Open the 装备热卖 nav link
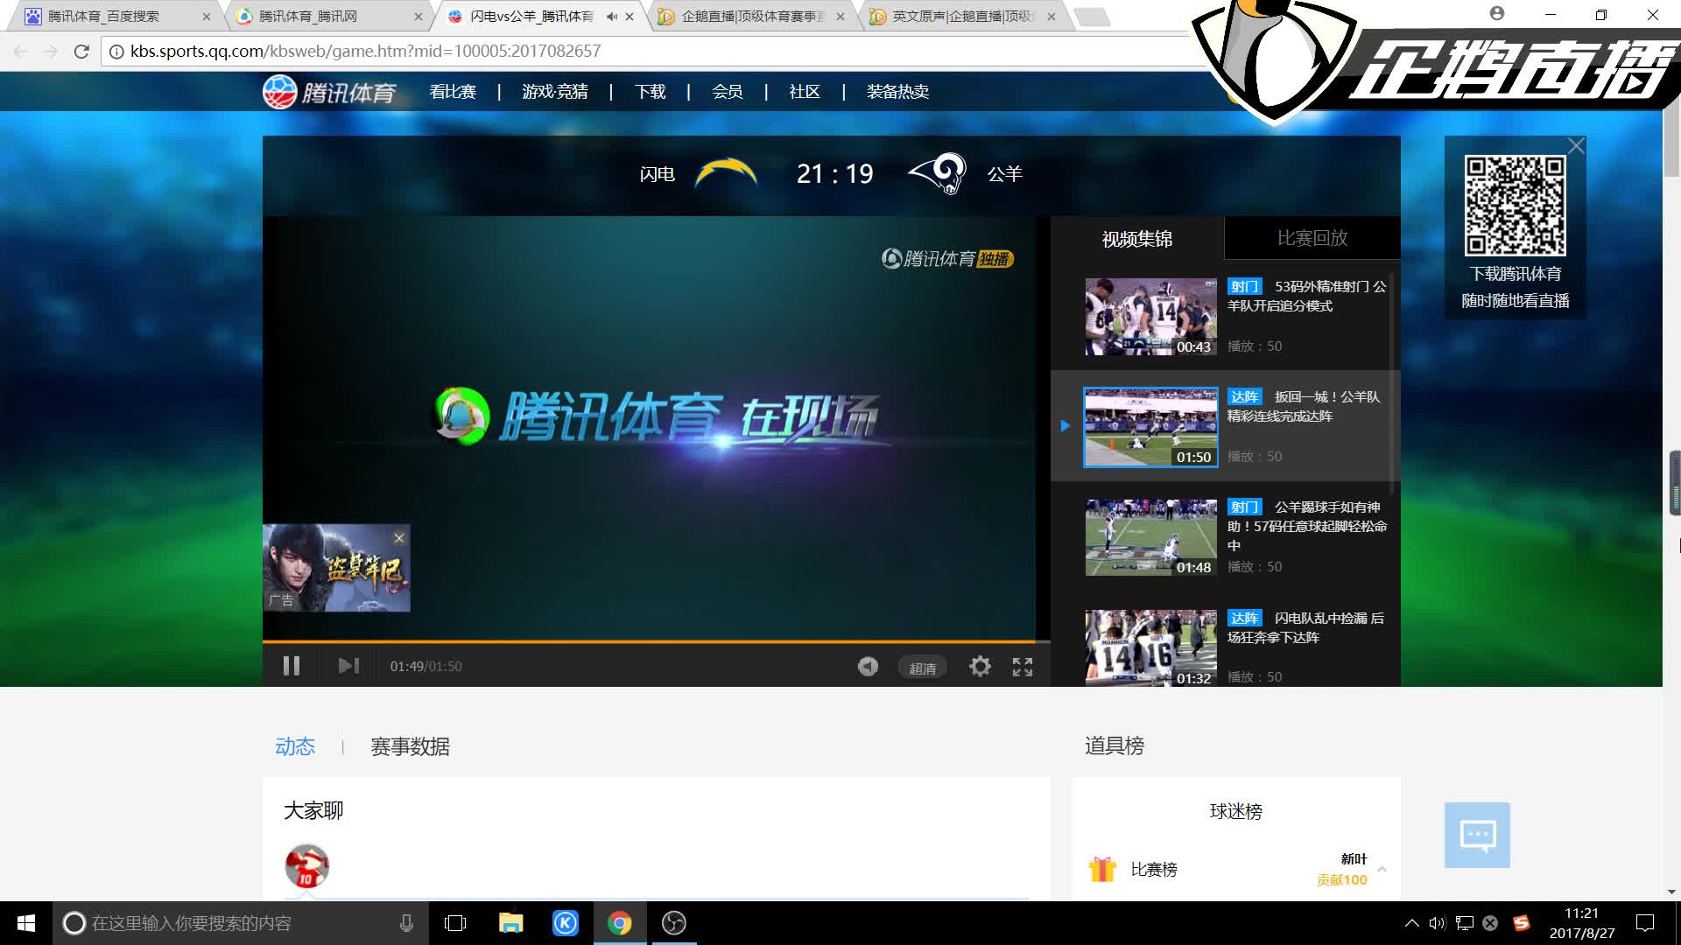The height and width of the screenshot is (945, 1681). [x=897, y=92]
